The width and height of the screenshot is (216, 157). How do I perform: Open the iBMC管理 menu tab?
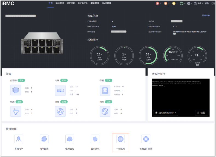click(106, 3)
